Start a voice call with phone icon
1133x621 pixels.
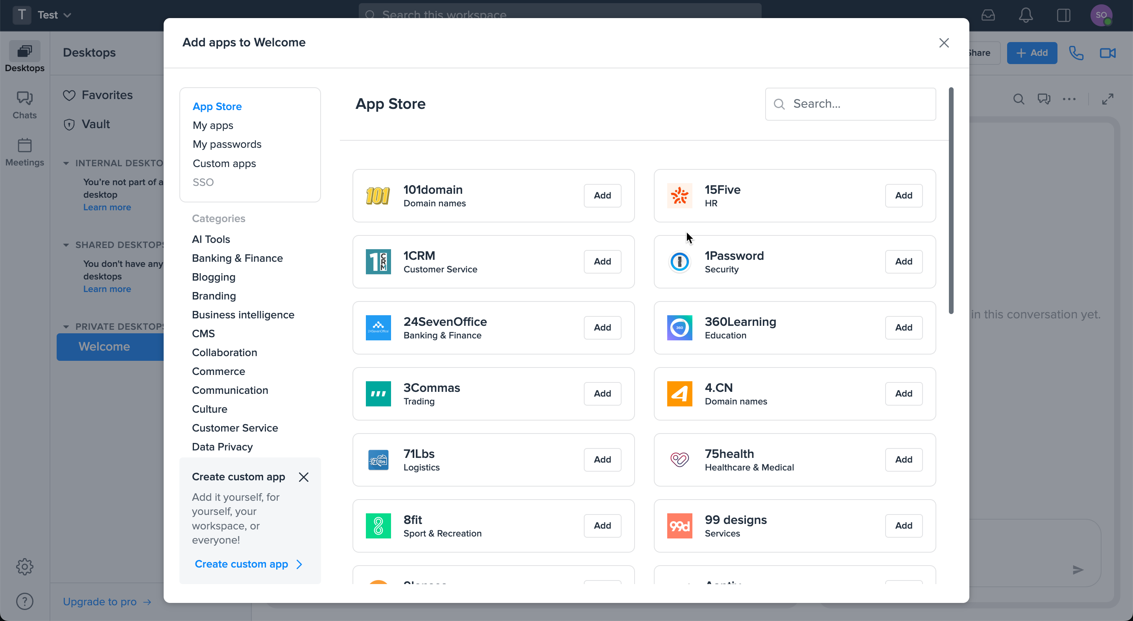pos(1076,53)
